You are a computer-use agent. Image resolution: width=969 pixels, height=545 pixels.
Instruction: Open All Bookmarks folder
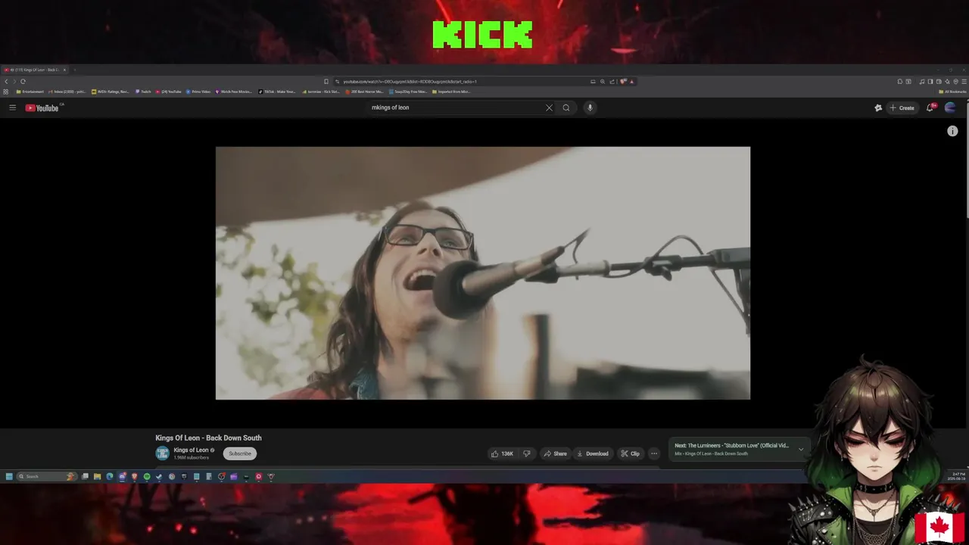click(952, 92)
